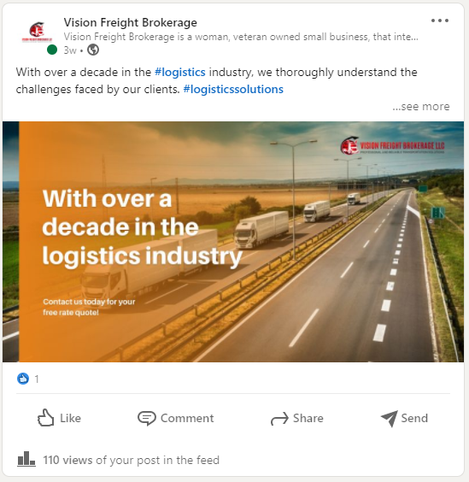
Task: Click the globe public visibility icon
Action: 93,50
